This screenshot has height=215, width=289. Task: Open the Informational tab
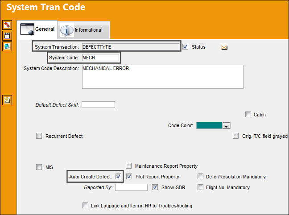pyautogui.click(x=84, y=30)
